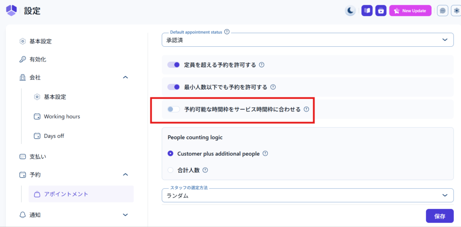461x227 pixels.
Task: Open the chat support bubble icon
Action: [x=443, y=11]
